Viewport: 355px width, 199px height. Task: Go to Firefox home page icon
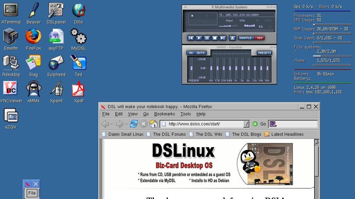[x=153, y=124]
